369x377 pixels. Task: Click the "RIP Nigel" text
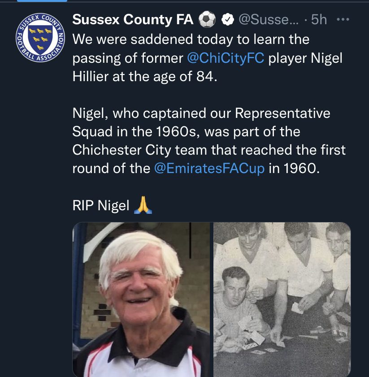(x=101, y=206)
